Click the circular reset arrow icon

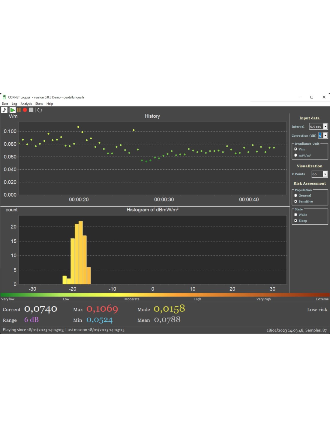pyautogui.click(x=40, y=110)
